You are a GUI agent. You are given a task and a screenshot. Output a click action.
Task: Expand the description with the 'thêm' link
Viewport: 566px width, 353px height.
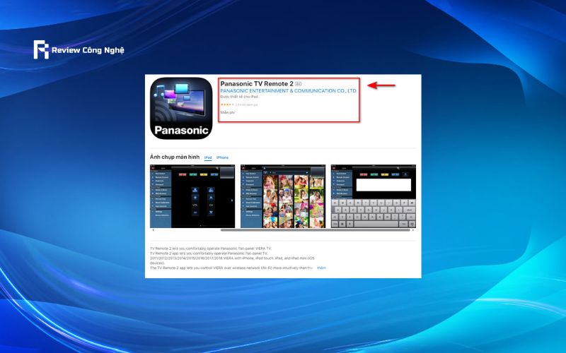[x=321, y=268]
